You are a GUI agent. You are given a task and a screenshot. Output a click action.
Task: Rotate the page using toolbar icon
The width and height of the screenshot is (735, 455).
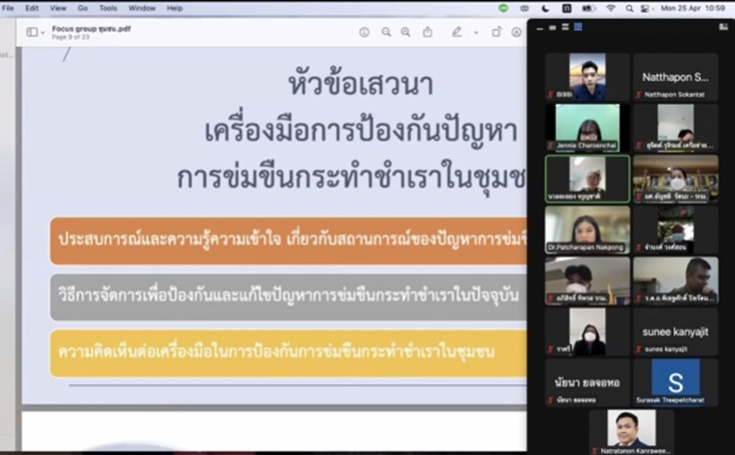[x=496, y=32]
